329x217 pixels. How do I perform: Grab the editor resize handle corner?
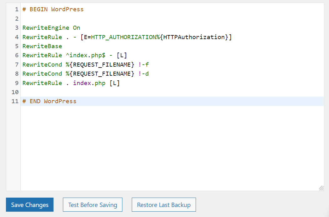[321, 188]
